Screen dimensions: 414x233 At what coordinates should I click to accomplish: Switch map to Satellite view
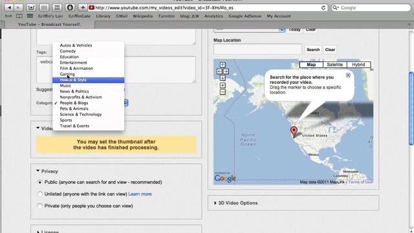click(x=334, y=65)
